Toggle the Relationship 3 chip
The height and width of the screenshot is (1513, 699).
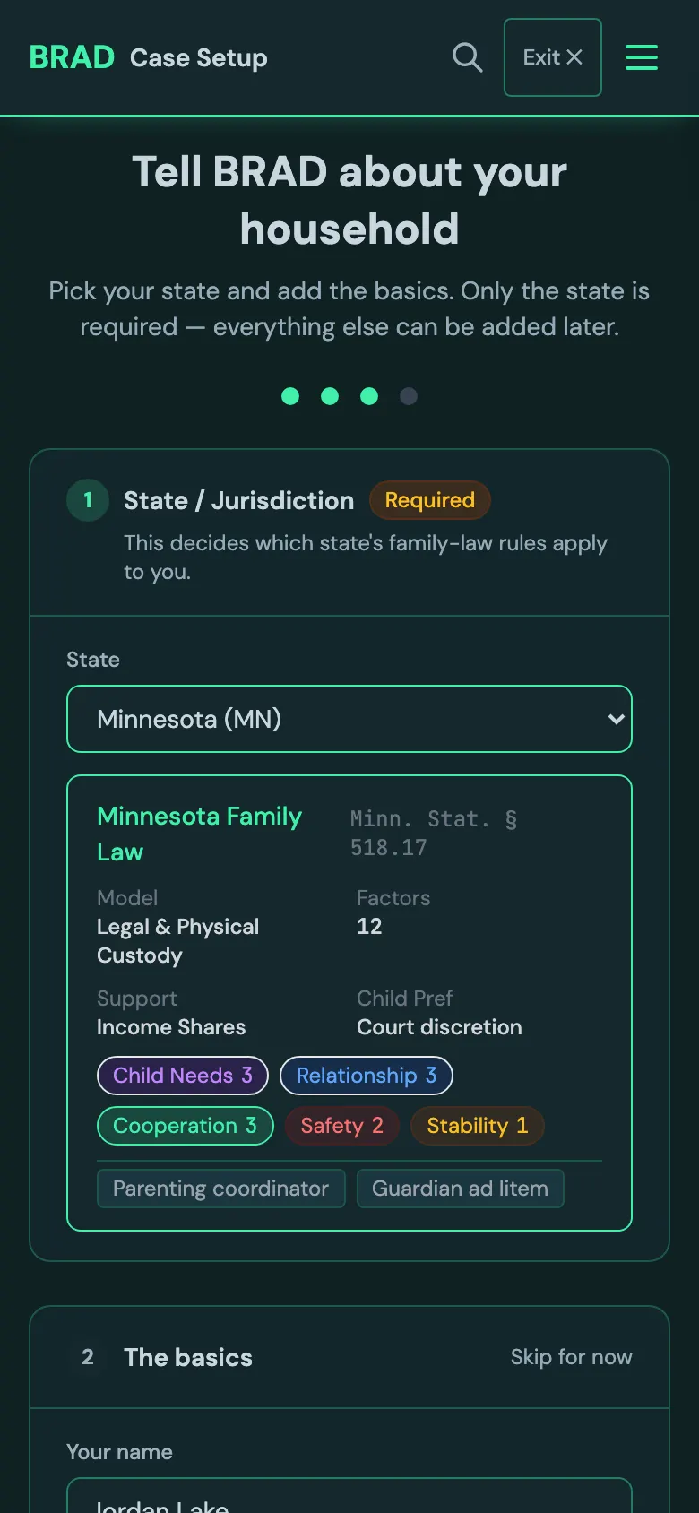point(367,1076)
